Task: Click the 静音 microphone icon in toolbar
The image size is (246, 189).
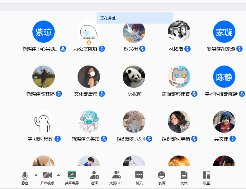Action: click(x=25, y=176)
